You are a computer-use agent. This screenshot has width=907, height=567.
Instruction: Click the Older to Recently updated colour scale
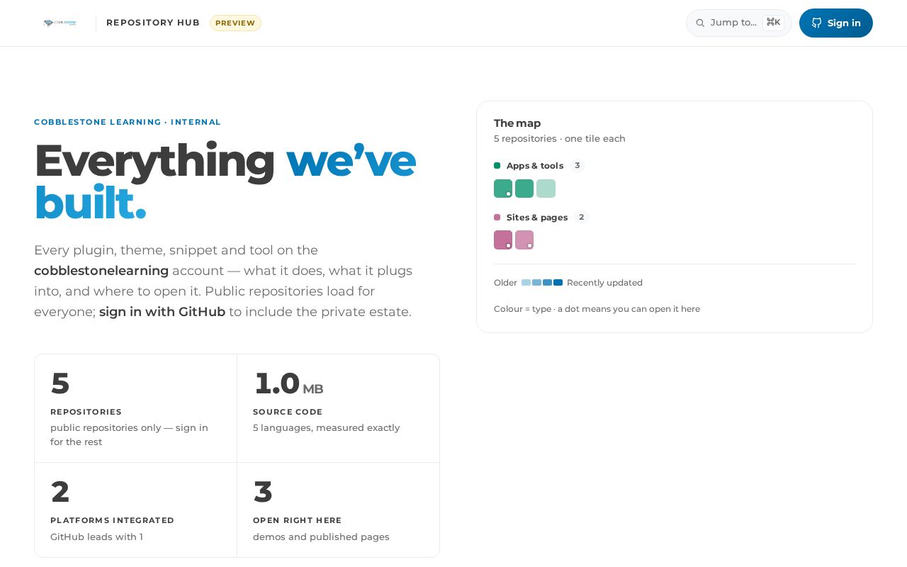click(542, 283)
